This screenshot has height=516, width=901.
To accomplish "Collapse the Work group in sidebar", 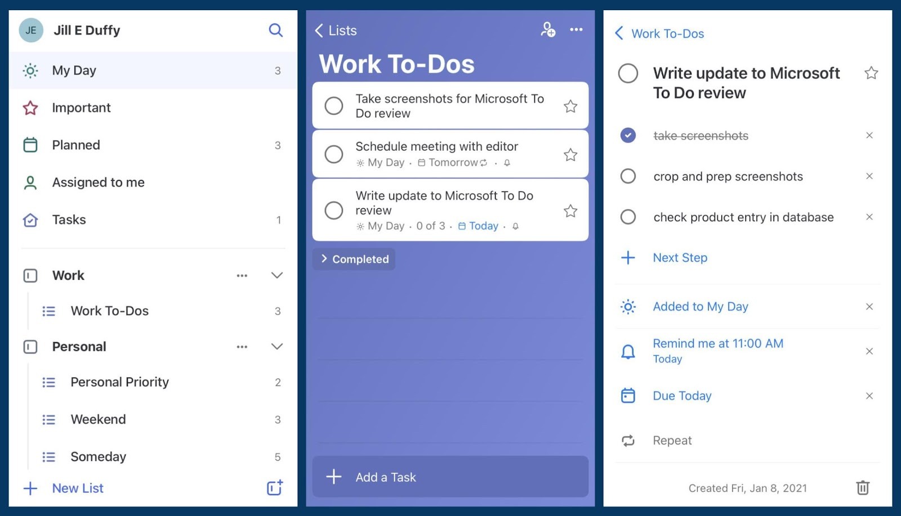I will click(276, 275).
